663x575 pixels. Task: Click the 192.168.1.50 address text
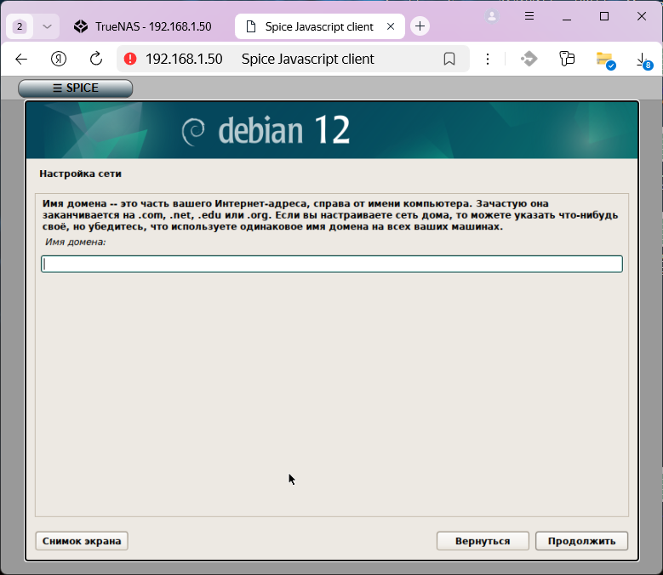coord(184,60)
